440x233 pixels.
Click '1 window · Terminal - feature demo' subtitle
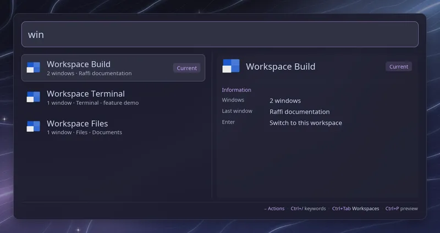[x=92, y=103]
